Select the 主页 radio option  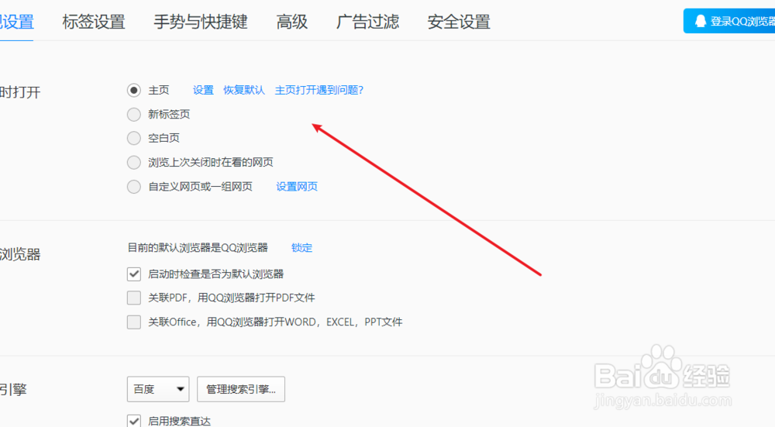tap(134, 90)
